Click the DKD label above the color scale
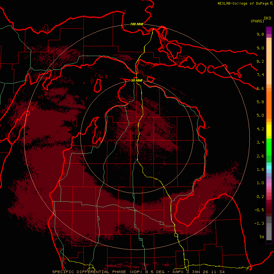The height and width of the screenshot is (274, 274). (x=268, y=18)
